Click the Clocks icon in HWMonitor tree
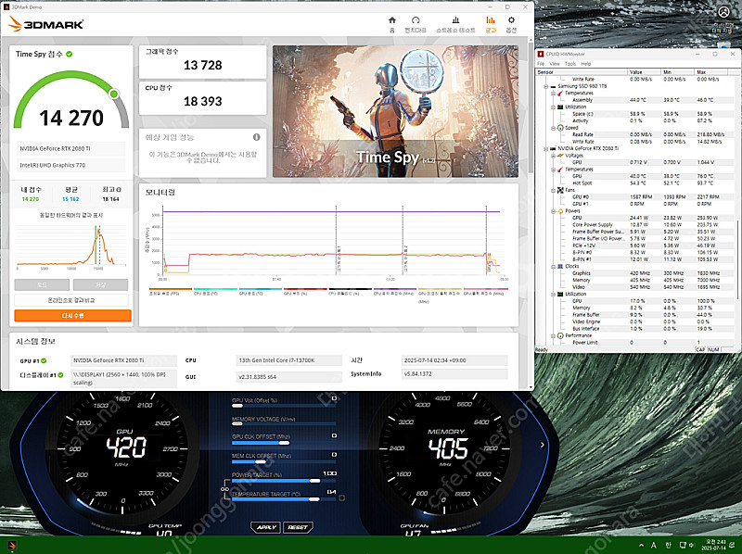The image size is (742, 554). [x=560, y=267]
